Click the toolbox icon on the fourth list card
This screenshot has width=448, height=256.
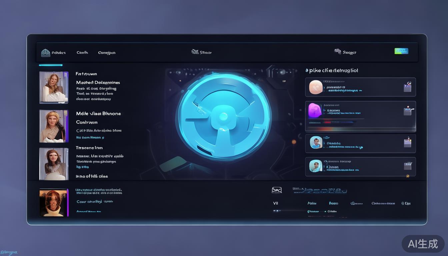(407, 165)
